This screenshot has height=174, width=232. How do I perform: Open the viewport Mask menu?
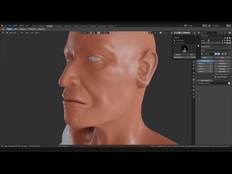(x=32, y=33)
